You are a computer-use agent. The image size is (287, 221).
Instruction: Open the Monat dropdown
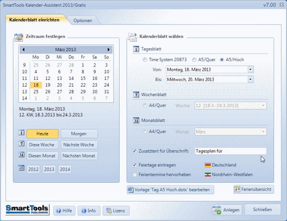coord(263,132)
